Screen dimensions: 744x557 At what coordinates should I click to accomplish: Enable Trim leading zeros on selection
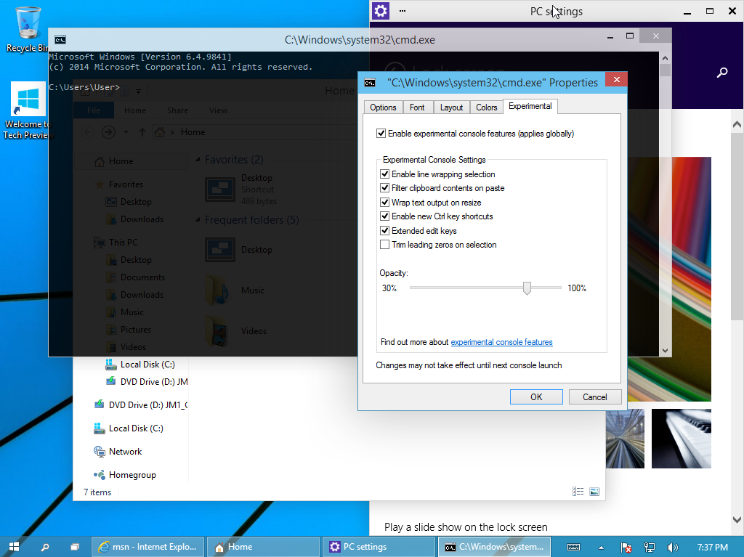point(385,245)
